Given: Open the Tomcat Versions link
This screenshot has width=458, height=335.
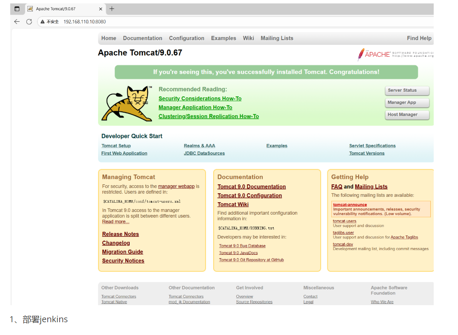Looking at the screenshot, I should 367,154.
